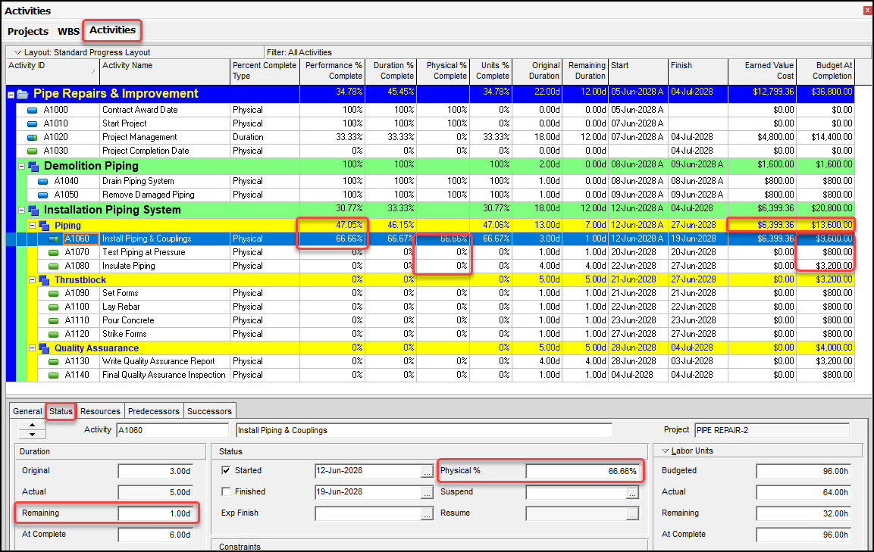Collapse the Labor Units section
This screenshot has width=874, height=552.
(665, 451)
